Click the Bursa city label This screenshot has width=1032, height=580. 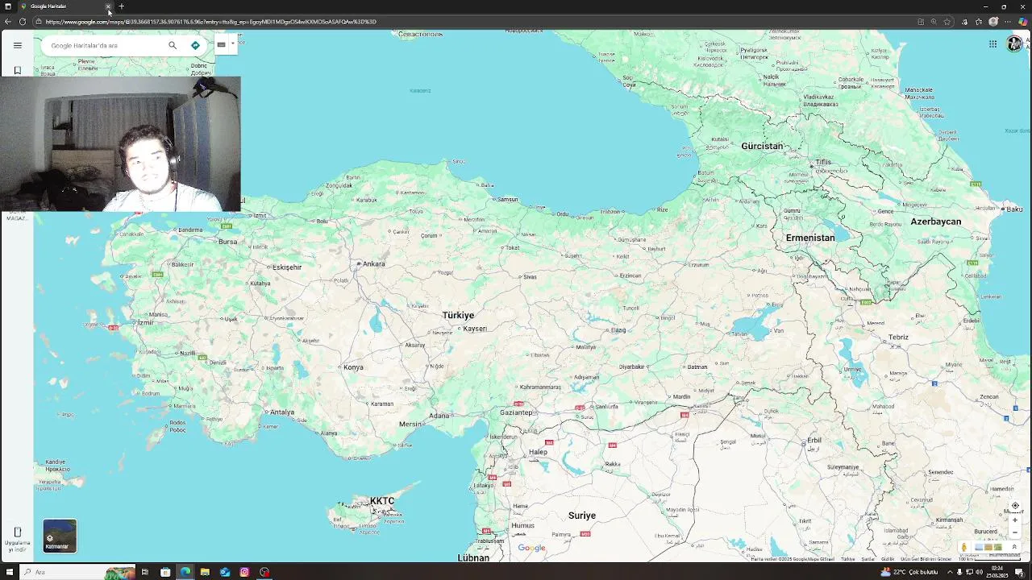coord(227,242)
